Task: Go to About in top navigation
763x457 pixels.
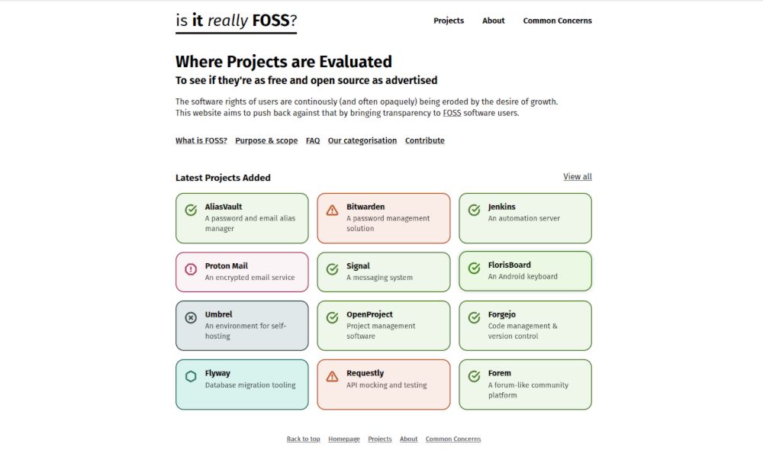Action: [494, 21]
